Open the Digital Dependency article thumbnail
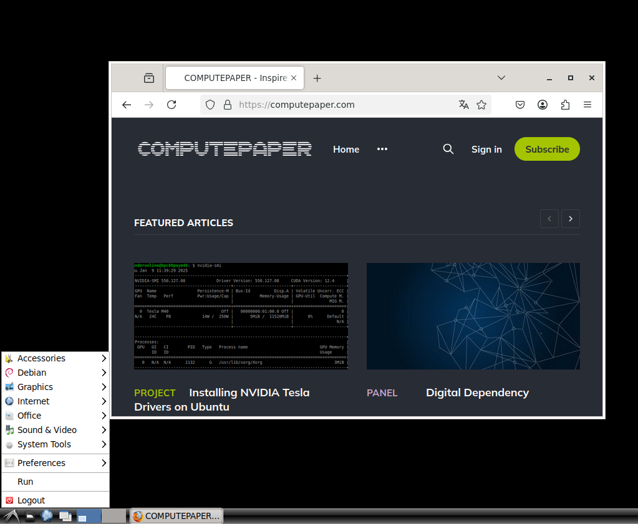The height and width of the screenshot is (524, 638). click(x=473, y=316)
